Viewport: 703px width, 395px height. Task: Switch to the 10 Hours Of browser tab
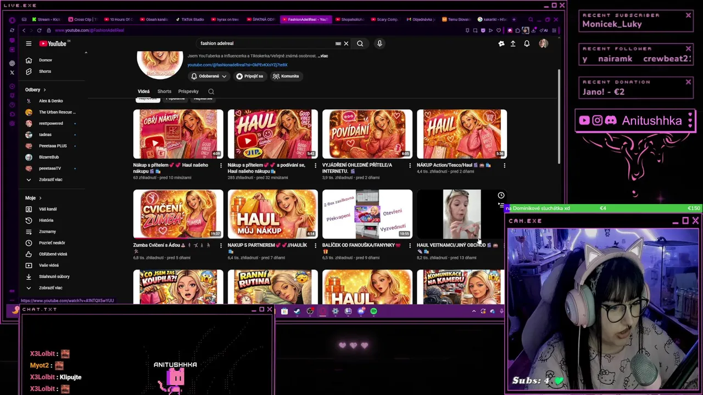(118, 20)
